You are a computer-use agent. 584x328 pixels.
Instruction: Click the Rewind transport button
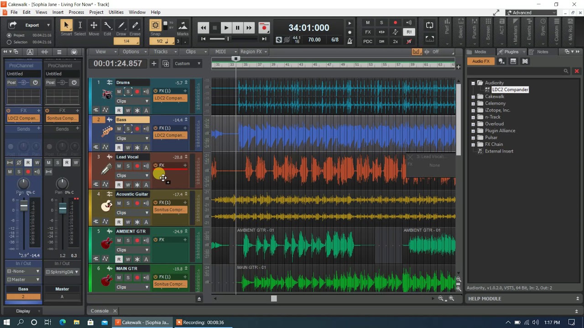pos(203,28)
